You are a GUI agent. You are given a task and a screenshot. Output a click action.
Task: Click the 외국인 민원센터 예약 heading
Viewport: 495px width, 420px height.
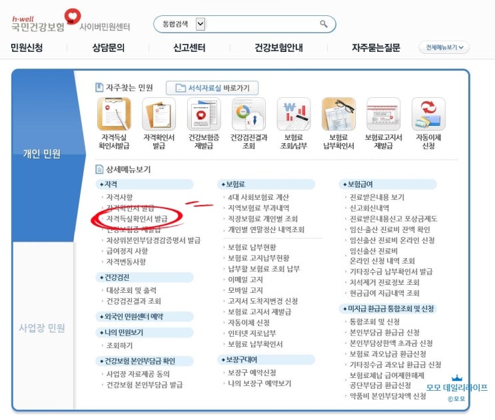click(x=134, y=316)
